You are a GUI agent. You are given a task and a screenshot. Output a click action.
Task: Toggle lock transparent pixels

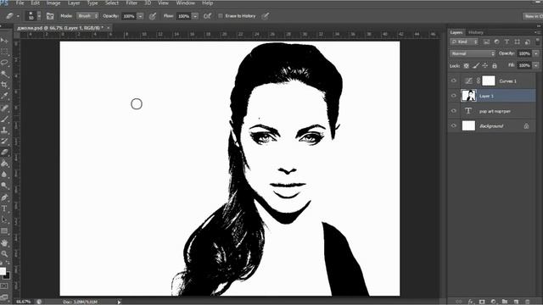pos(467,65)
